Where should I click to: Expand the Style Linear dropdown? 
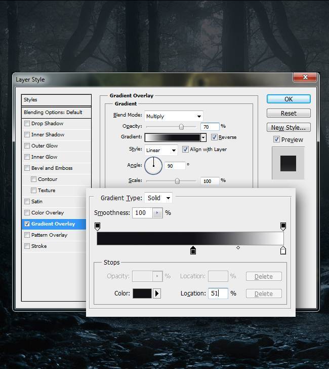point(161,150)
